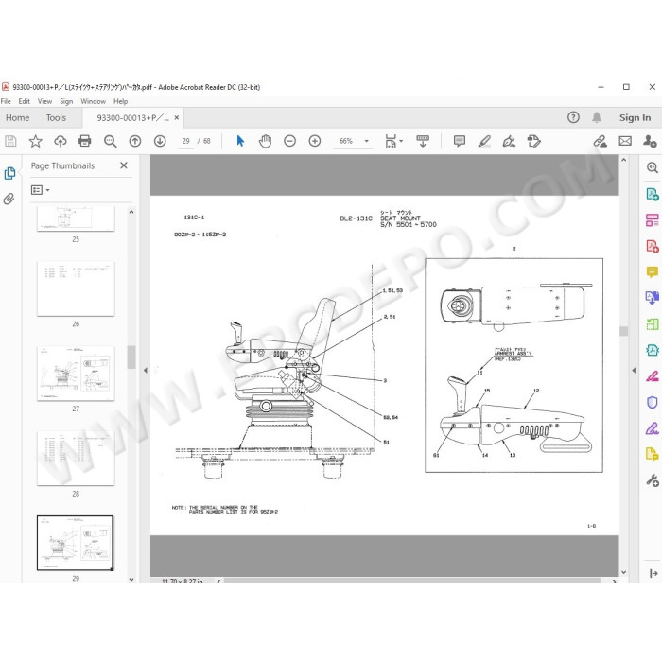
Task: Open Page Thumbnails sidebar icon
Action: pyautogui.click(x=9, y=173)
